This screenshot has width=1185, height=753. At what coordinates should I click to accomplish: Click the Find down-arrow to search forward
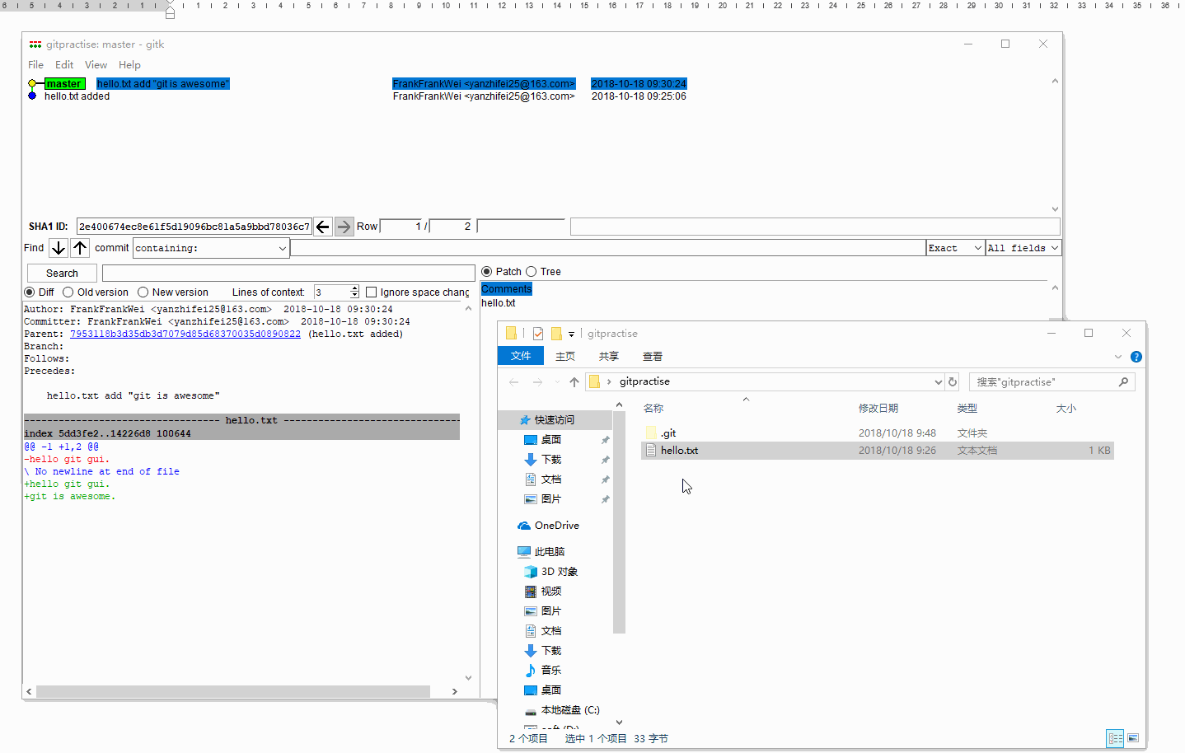tap(58, 247)
